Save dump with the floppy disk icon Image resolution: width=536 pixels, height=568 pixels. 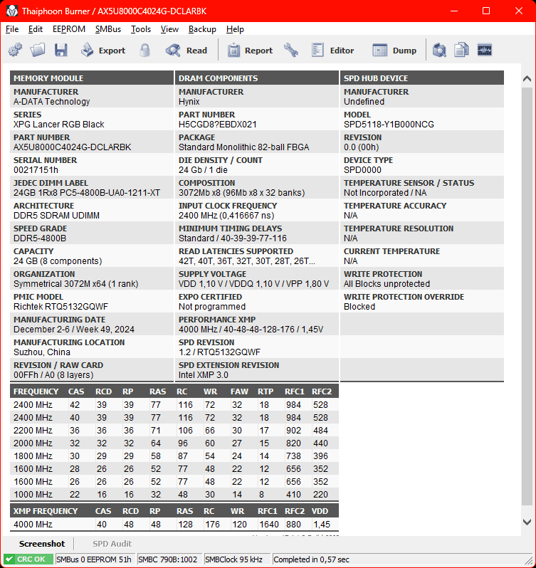tap(61, 50)
